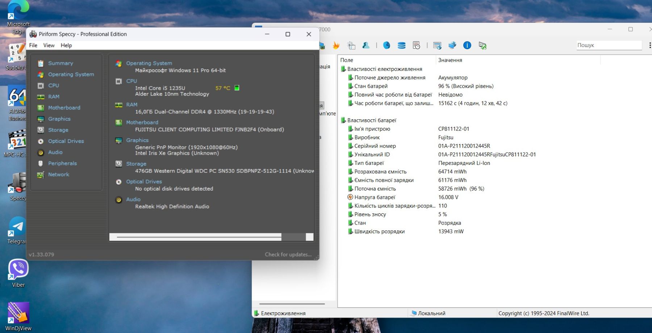This screenshot has width=652, height=333.
Task: Click the Peripherals mouse icon in Speccy sidebar
Action: click(41, 163)
